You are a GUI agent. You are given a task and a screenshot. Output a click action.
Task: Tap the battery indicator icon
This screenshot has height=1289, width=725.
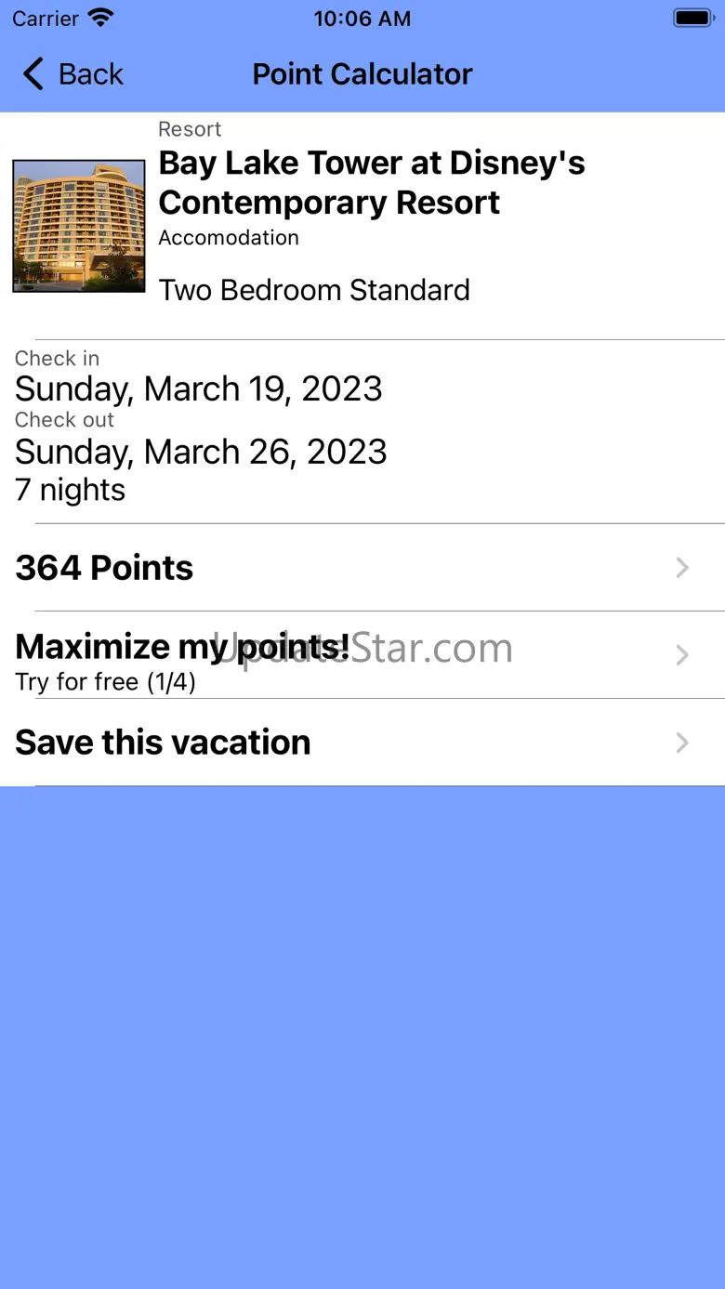[x=692, y=19]
